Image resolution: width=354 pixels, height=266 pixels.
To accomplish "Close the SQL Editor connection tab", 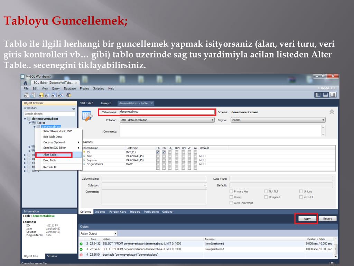I will 76,83.
